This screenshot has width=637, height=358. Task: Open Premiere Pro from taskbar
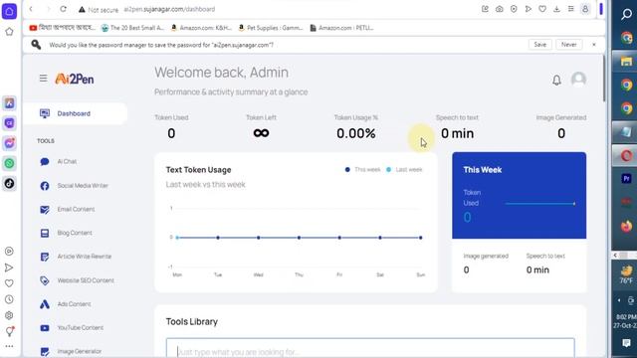tap(626, 178)
